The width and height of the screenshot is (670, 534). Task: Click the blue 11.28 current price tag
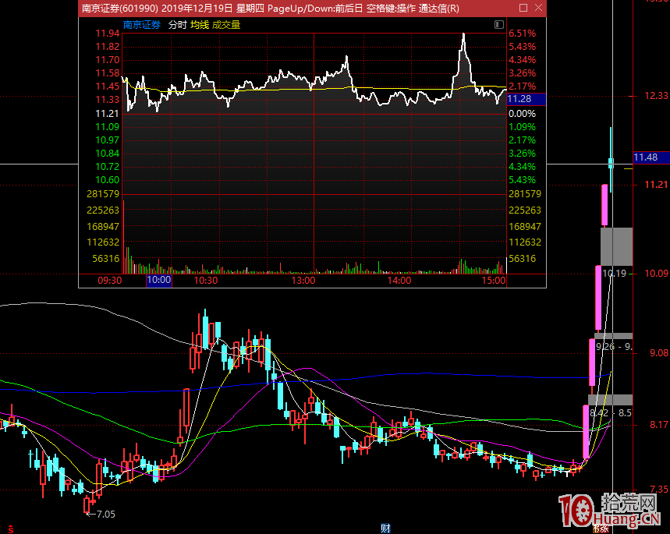click(x=526, y=99)
